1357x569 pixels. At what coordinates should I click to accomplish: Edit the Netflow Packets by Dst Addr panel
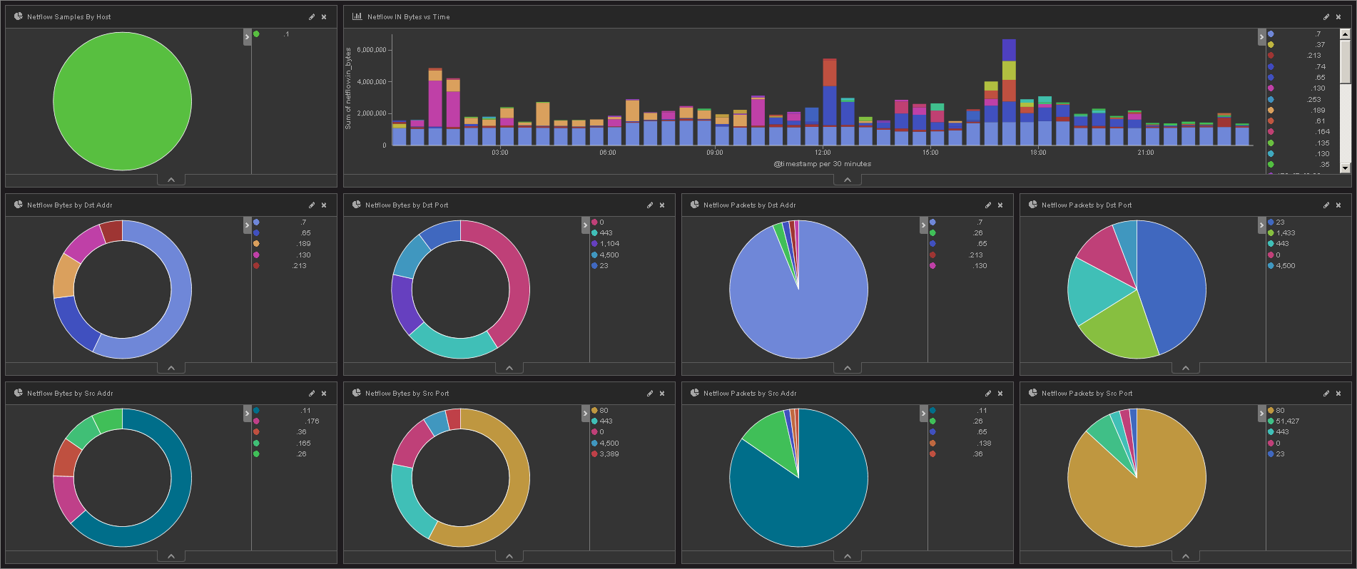coord(988,205)
